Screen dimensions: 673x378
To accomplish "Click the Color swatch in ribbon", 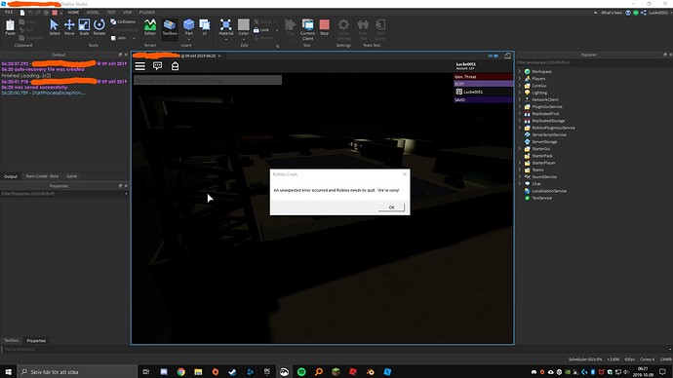I will click(x=244, y=24).
